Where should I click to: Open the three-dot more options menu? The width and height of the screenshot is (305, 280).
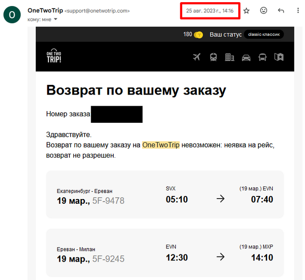[x=298, y=11]
